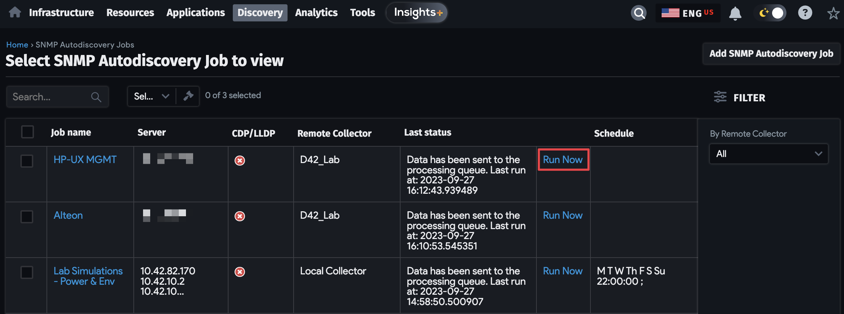Open the ENG US language selector
This screenshot has height=314, width=844.
687,13
